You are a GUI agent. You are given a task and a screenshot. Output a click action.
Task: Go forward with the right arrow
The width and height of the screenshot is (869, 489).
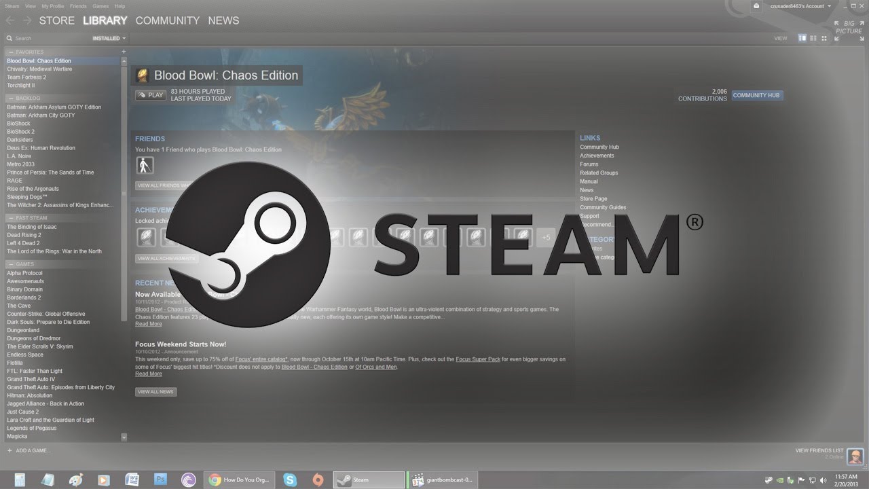(x=27, y=20)
